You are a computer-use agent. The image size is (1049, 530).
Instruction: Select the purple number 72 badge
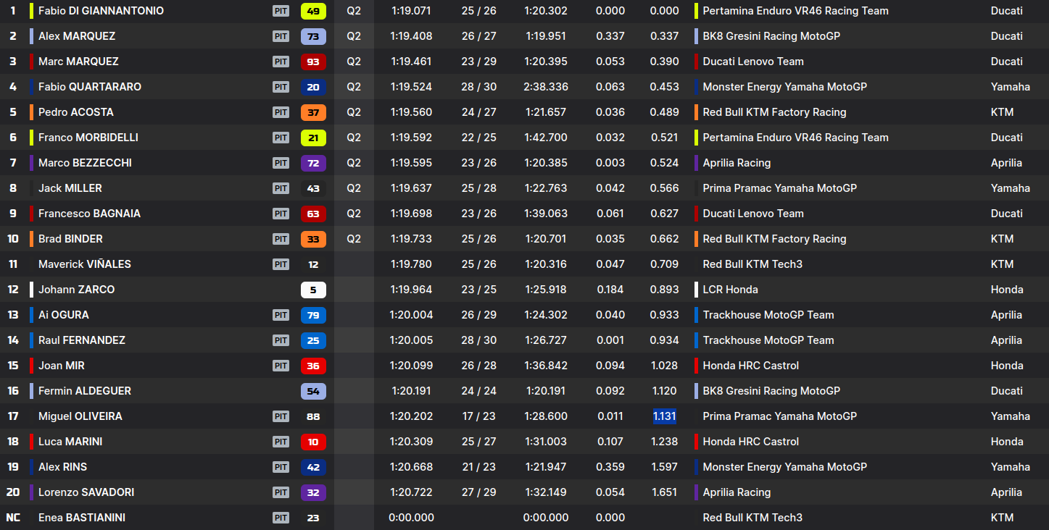[313, 163]
